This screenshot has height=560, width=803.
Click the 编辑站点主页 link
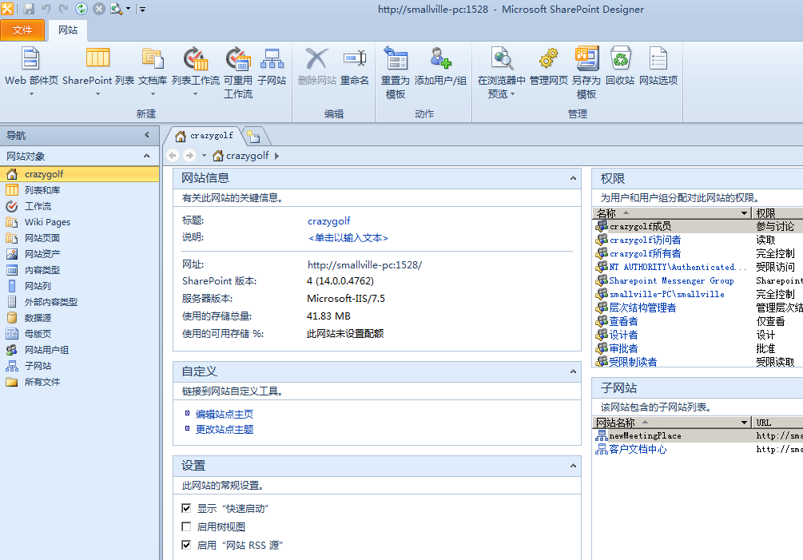[225, 414]
